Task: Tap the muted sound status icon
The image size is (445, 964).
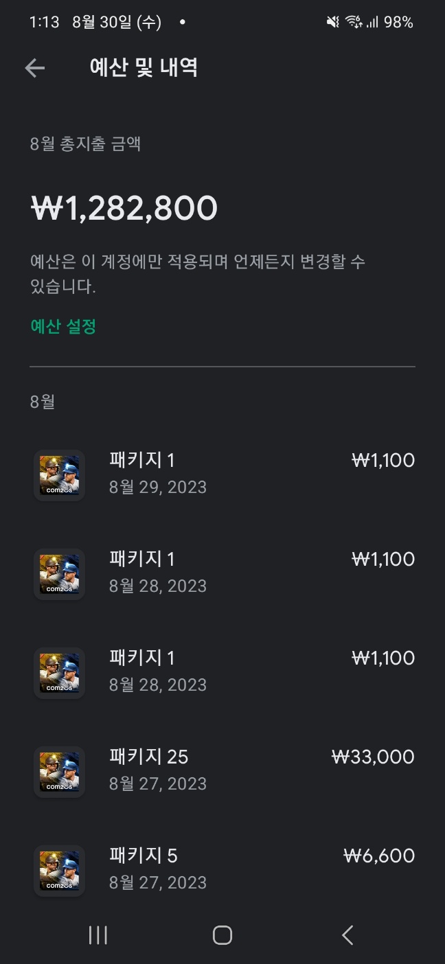Action: [x=333, y=23]
